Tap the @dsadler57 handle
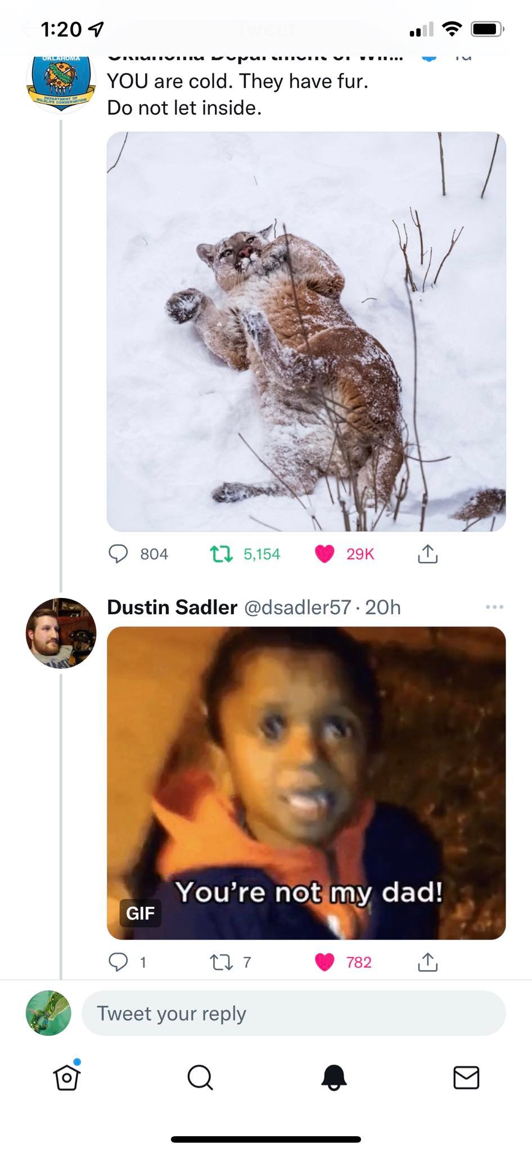 pyautogui.click(x=297, y=607)
